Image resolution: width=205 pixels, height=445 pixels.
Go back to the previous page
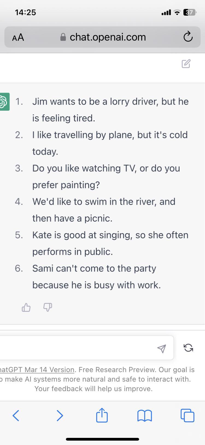16,415
